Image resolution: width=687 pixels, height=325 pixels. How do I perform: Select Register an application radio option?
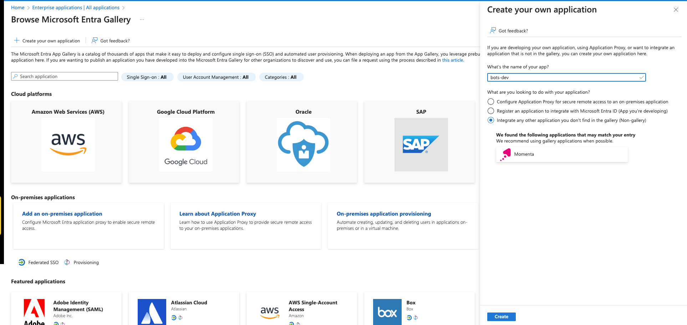click(x=491, y=111)
